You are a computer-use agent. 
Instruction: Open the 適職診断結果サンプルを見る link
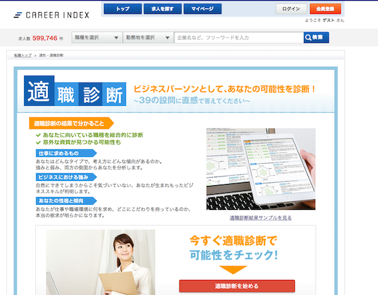pyautogui.click(x=261, y=218)
